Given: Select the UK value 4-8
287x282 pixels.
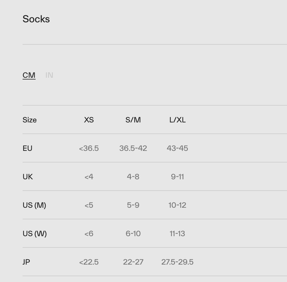Looking at the screenshot, I should point(133,177).
